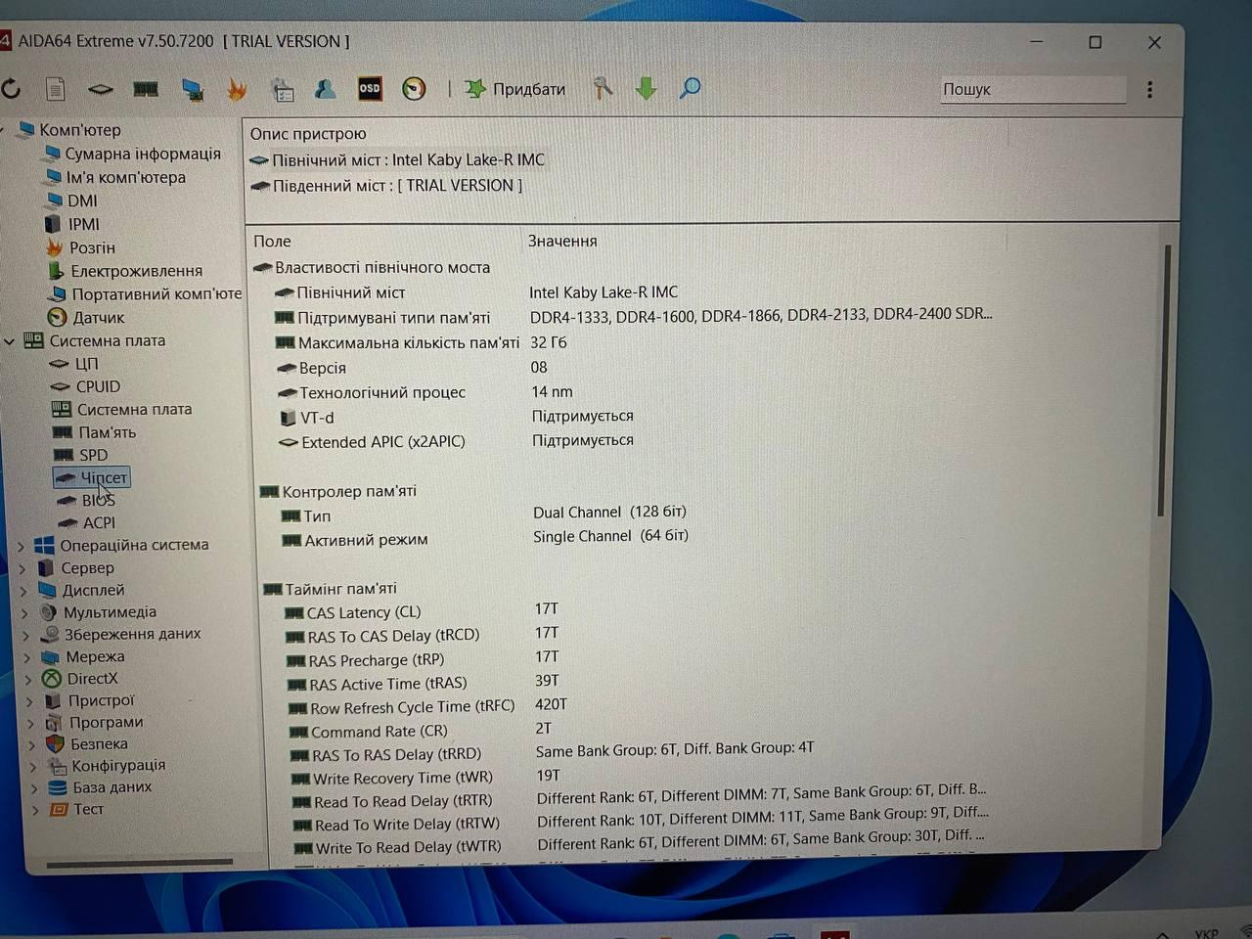Expand the Операційна система branch
1252x939 pixels.
(22, 546)
